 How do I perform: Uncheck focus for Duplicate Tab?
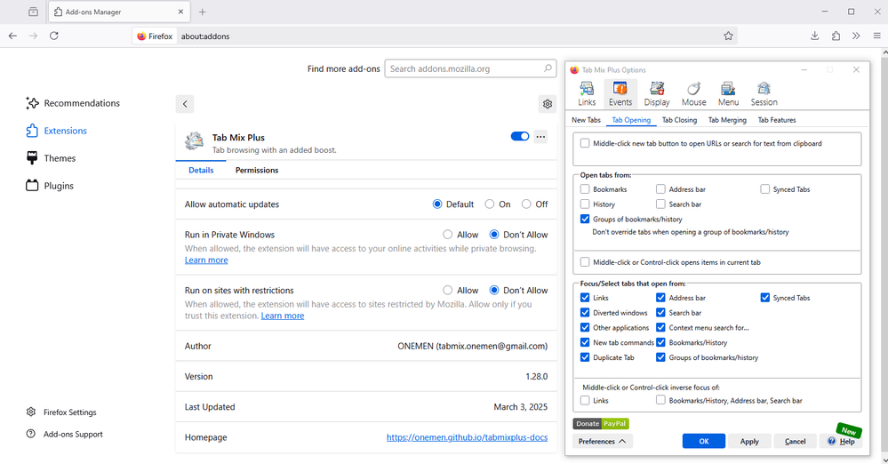point(585,357)
